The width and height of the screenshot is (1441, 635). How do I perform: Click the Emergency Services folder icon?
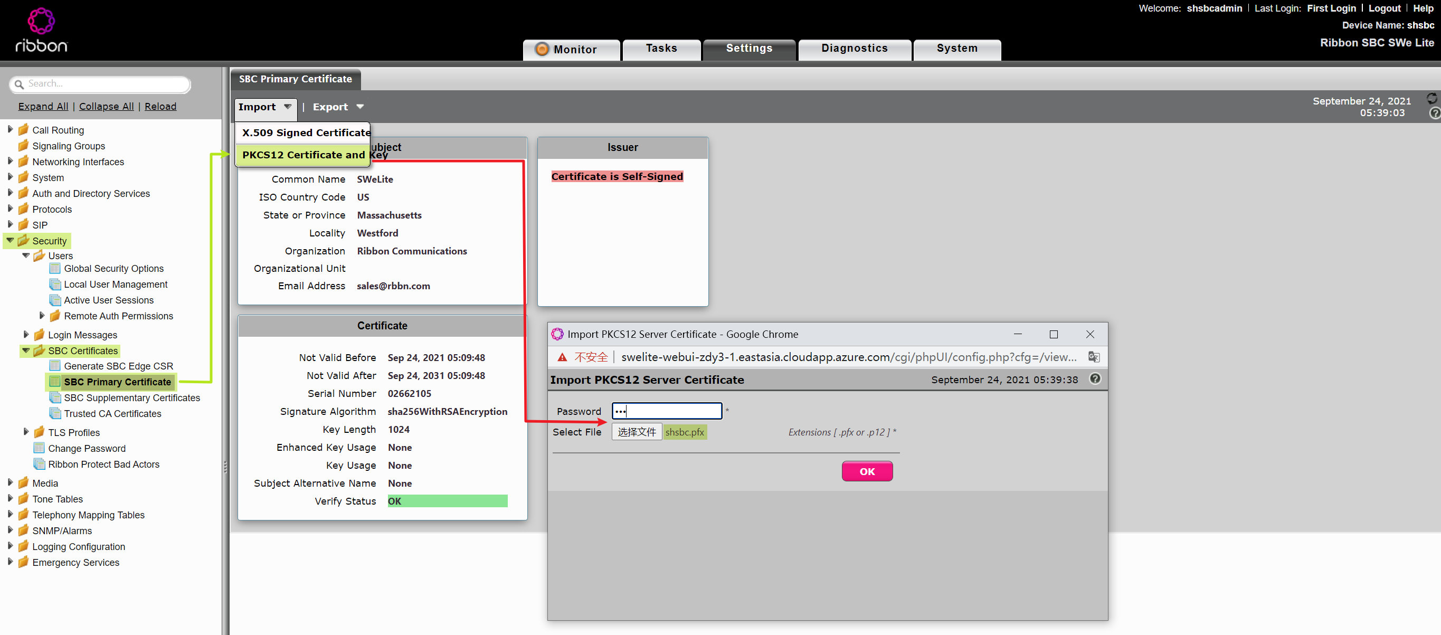[x=23, y=562]
